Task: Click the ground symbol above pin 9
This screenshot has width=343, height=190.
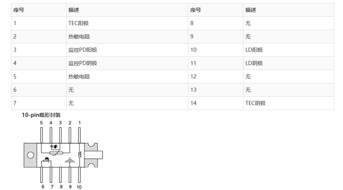Action: (69, 161)
